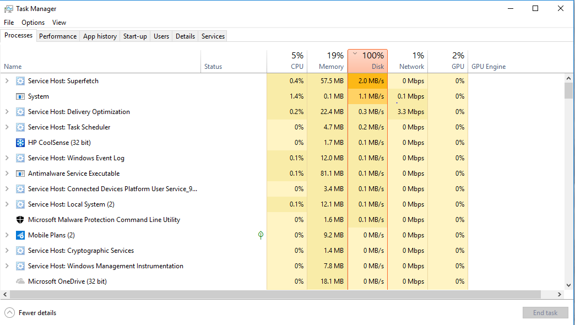Click the Fewer details arrow toggle
Screen dimensions: 575x325
pyautogui.click(x=9, y=313)
